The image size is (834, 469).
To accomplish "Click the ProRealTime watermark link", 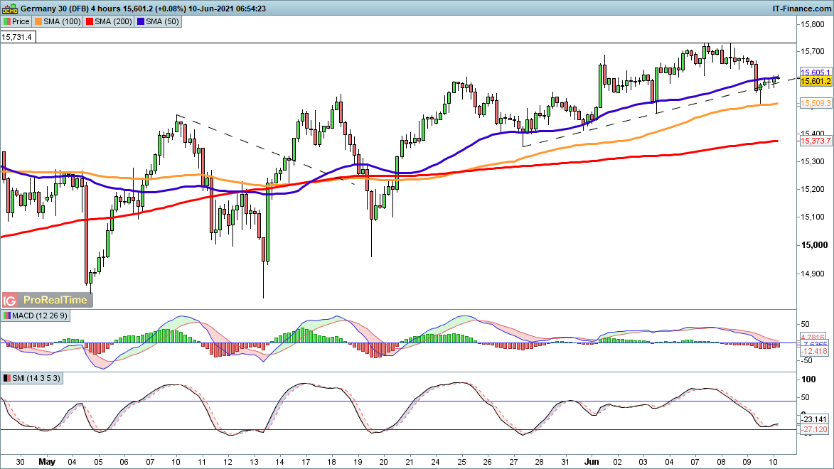I will pyautogui.click(x=55, y=300).
